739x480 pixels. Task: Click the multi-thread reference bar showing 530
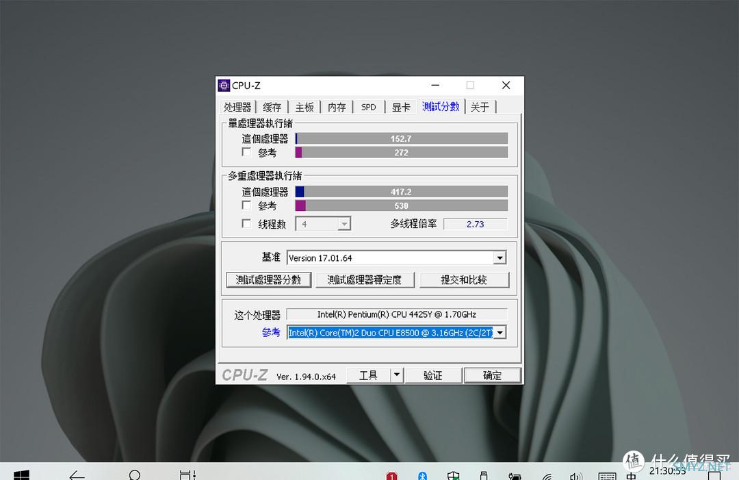(402, 205)
